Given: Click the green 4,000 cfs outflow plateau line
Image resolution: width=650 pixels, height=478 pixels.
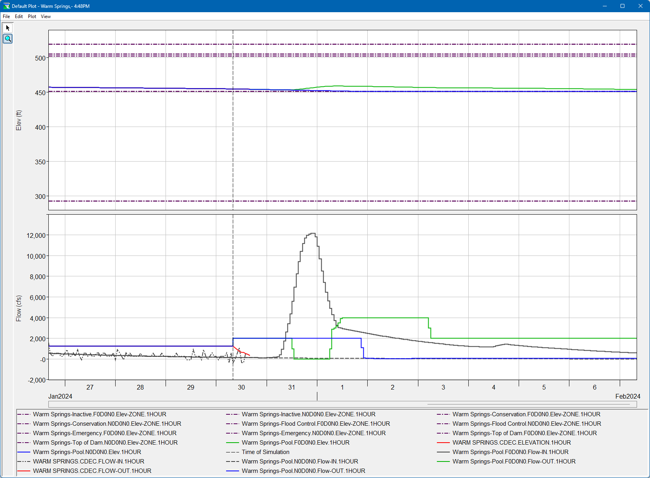Looking at the screenshot, I should [x=385, y=318].
